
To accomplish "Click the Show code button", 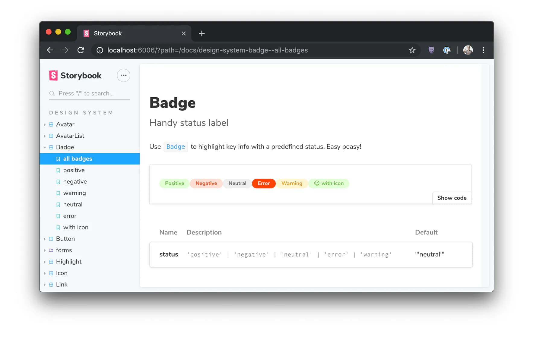I will click(x=452, y=198).
